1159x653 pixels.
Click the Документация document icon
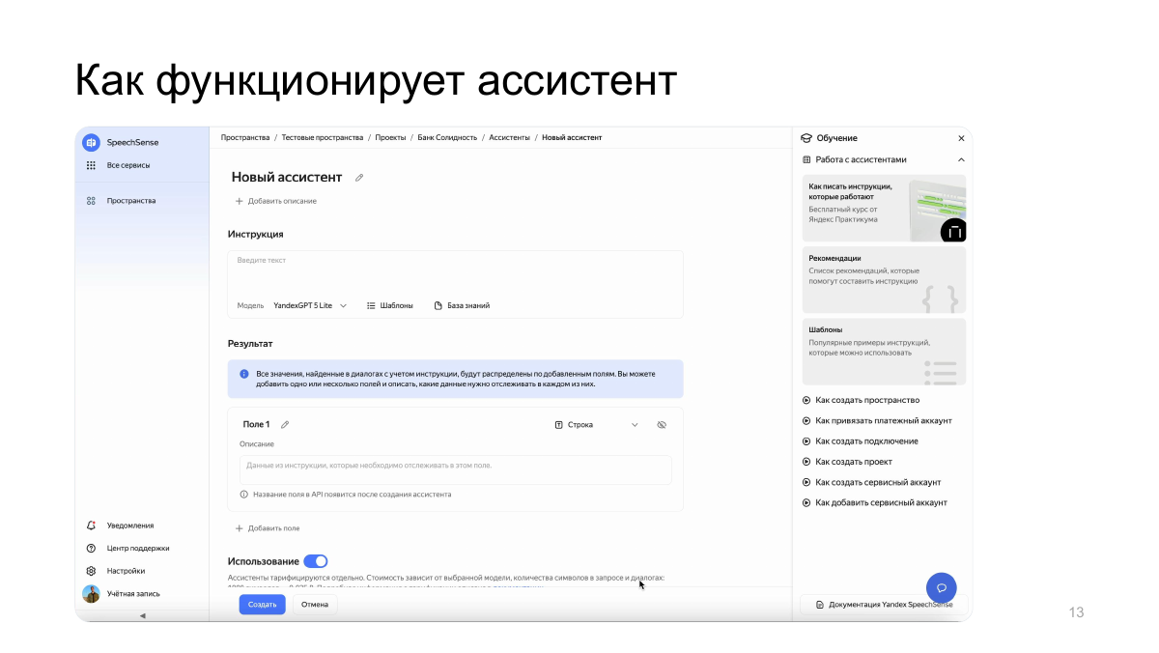[820, 605]
